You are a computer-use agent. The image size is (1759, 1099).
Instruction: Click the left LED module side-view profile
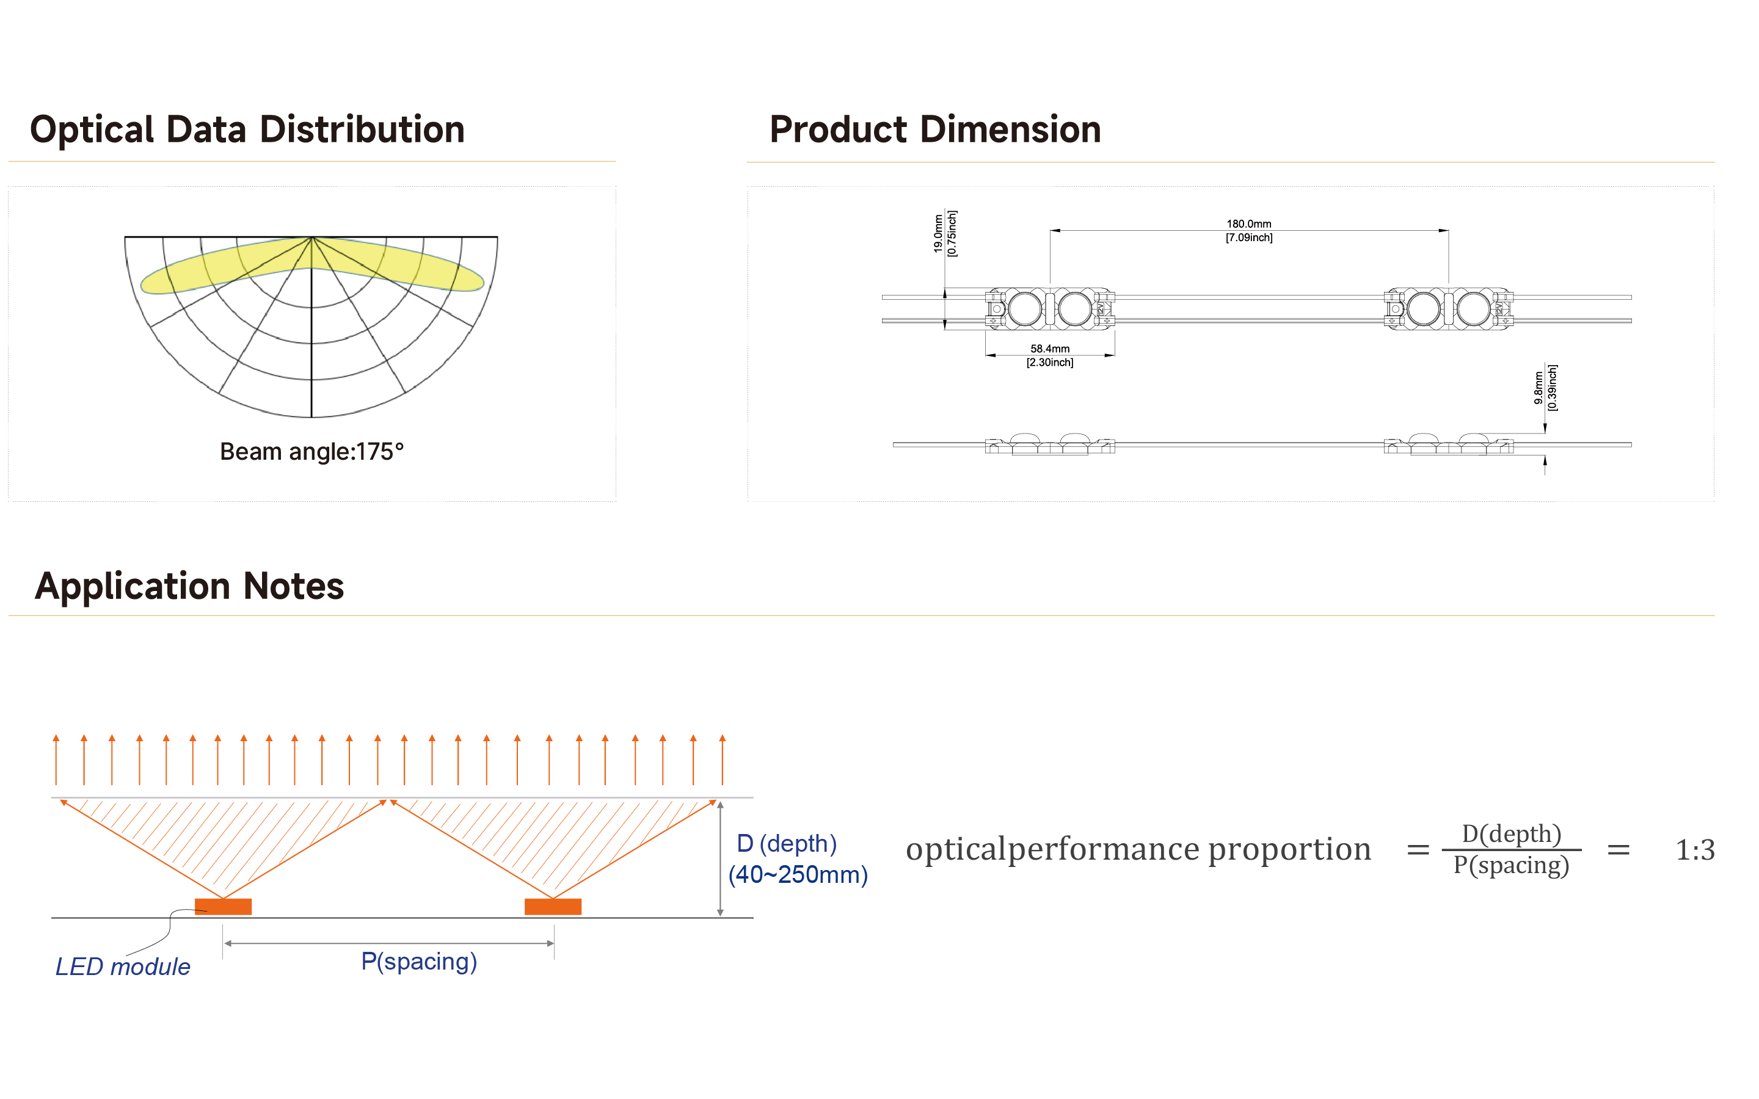1049,444
